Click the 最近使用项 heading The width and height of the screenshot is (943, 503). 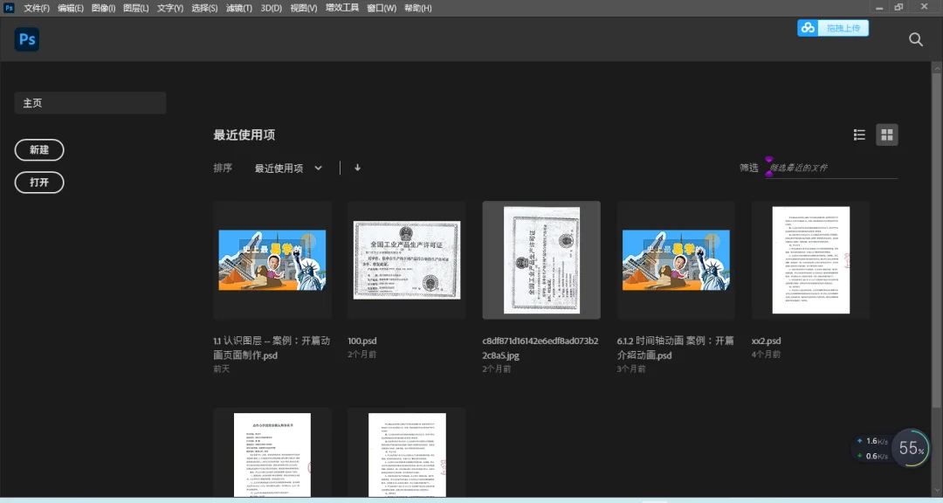(x=244, y=134)
